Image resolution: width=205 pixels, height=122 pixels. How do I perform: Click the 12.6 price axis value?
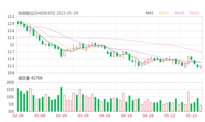tap(11, 31)
